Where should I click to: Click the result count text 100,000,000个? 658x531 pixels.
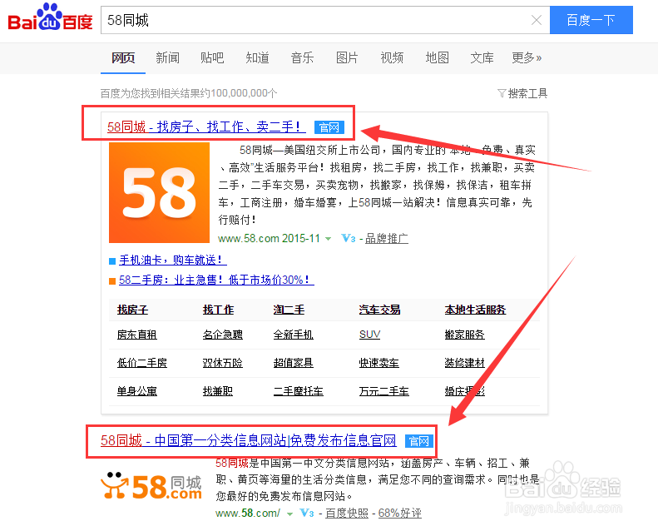click(x=244, y=93)
